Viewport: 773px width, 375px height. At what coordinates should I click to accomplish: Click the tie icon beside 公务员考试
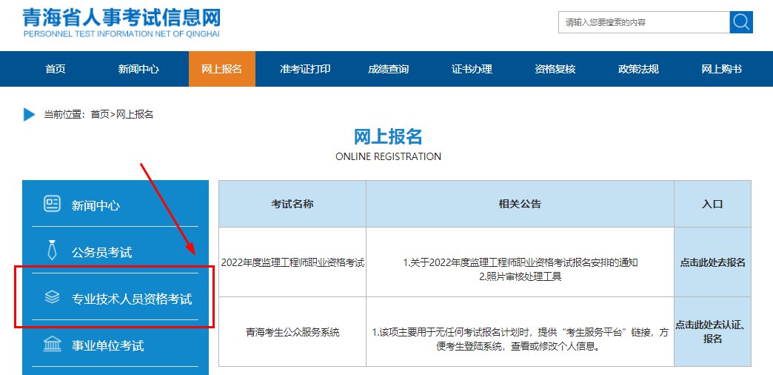pyautogui.click(x=53, y=250)
